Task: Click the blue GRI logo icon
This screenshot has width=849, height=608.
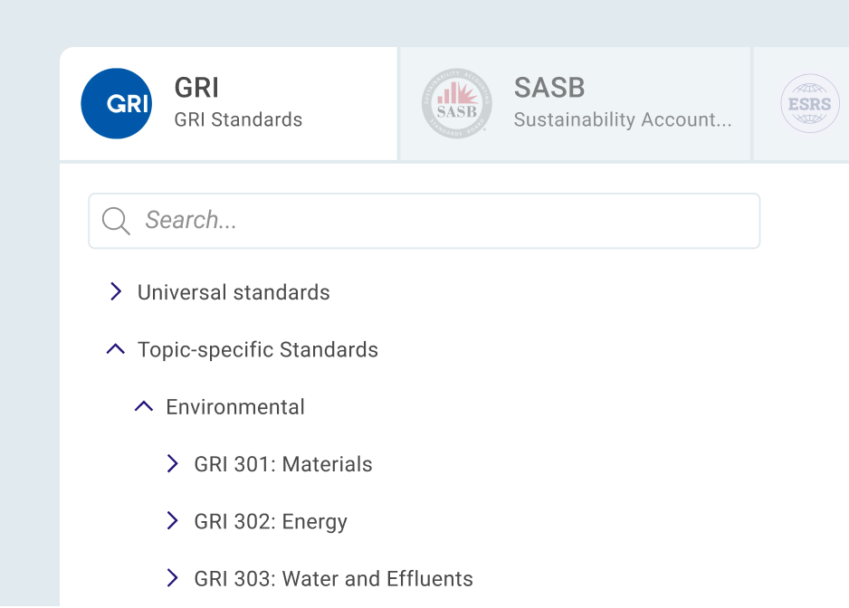Action: coord(117,103)
